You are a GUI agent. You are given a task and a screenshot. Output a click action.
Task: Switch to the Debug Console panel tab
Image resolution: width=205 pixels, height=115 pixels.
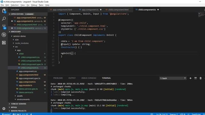click(89, 78)
